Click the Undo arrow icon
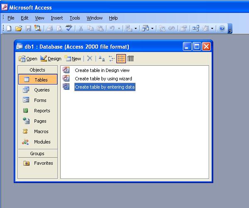The image size is (249, 208). (x=112, y=28)
